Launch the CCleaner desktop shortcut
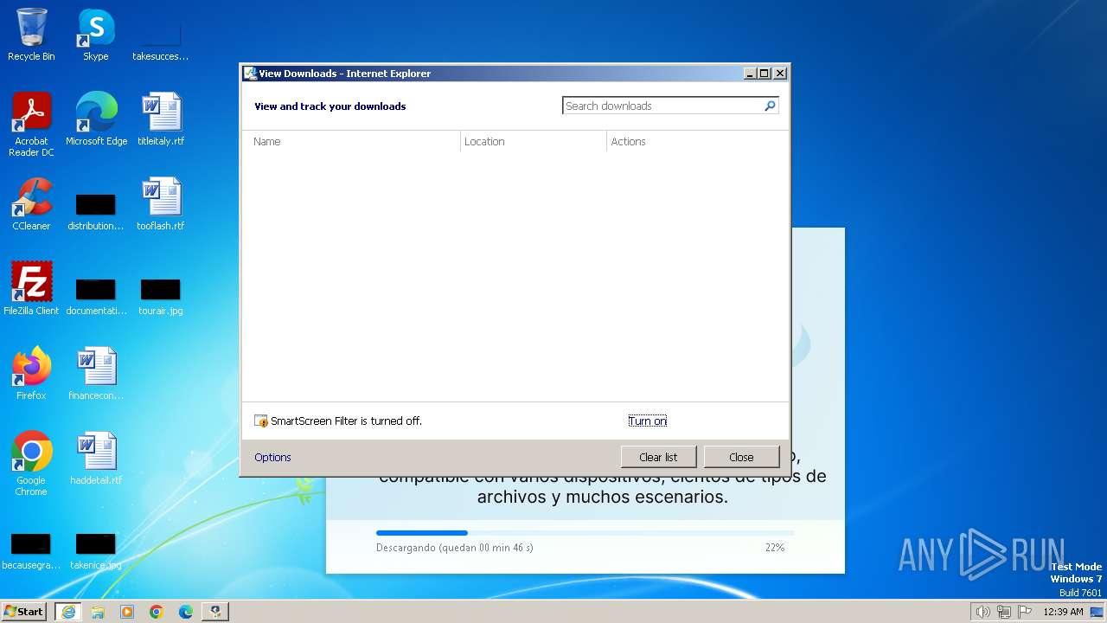 click(31, 204)
